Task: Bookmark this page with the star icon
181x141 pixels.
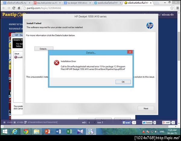Action: [172, 8]
